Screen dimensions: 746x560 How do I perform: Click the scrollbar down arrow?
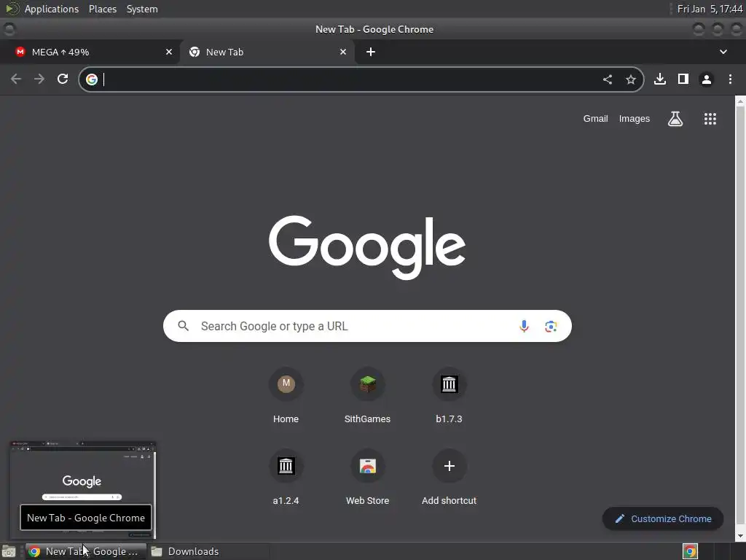click(x=740, y=536)
